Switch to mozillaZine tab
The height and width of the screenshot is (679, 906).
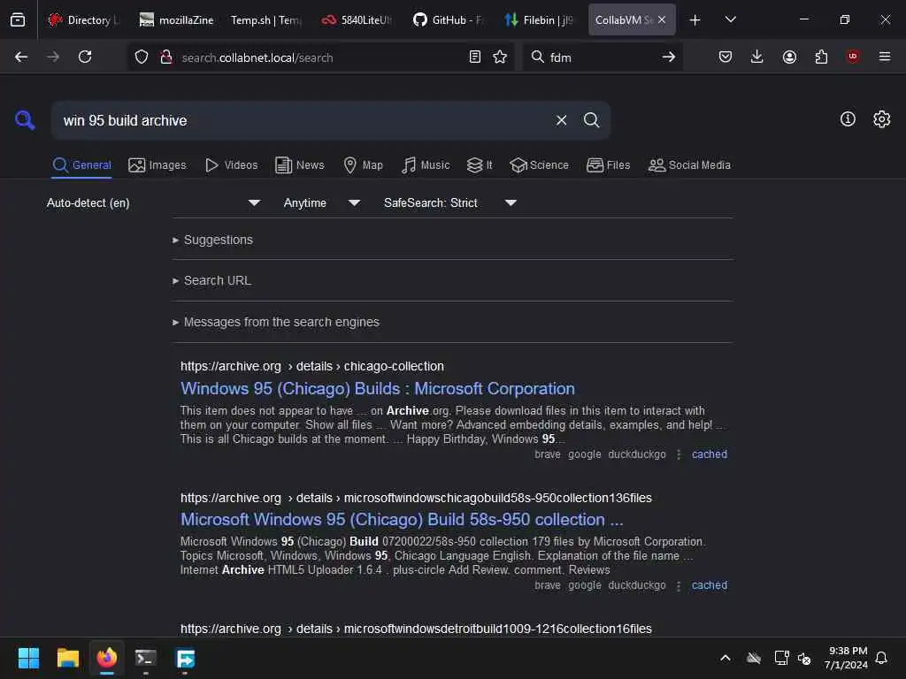pyautogui.click(x=176, y=19)
